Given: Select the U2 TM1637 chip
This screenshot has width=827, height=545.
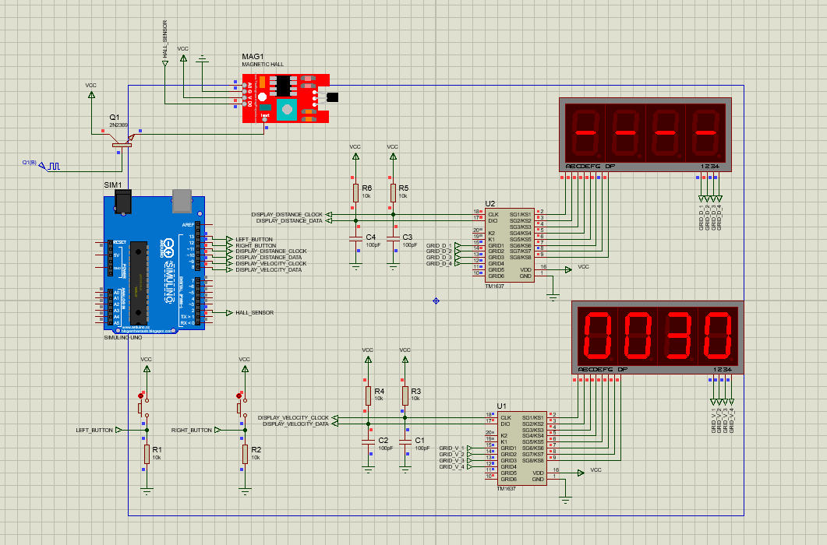Looking at the screenshot, I should coord(510,245).
